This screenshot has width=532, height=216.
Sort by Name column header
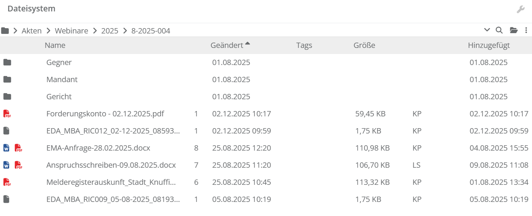tap(55, 45)
